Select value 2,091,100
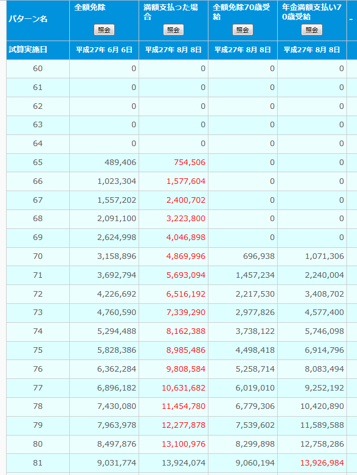Viewport: 357px width, 475px height. coord(116,218)
